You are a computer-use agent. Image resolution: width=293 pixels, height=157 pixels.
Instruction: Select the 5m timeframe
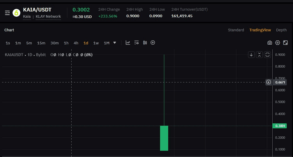tap(29, 43)
